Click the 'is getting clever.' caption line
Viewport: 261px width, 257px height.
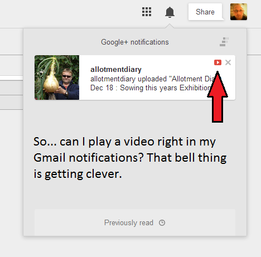coord(78,174)
